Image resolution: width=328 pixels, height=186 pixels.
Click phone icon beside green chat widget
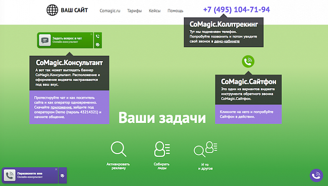click(x=98, y=36)
